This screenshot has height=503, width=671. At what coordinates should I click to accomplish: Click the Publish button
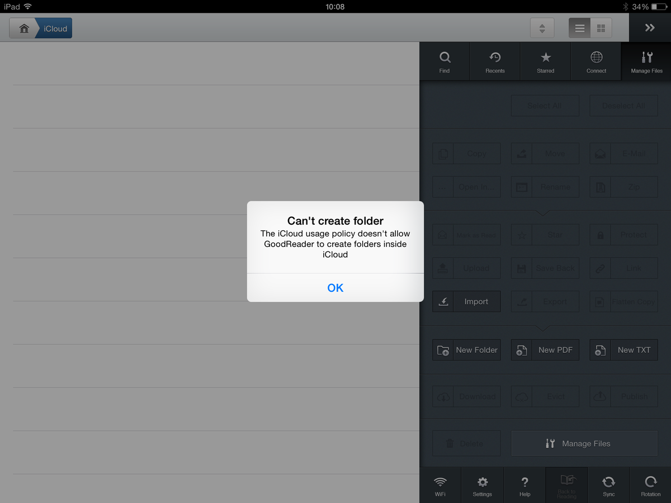(x=624, y=396)
